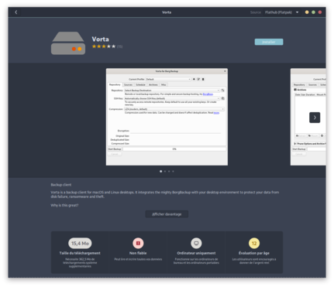Select the third carousel page dot

169,171
